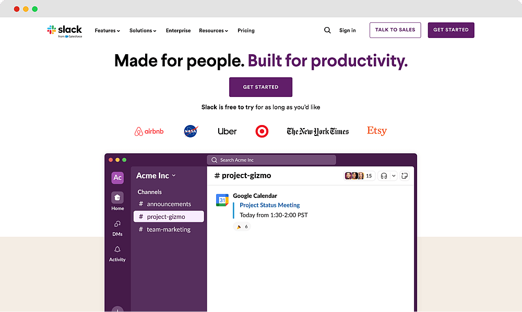This screenshot has width=522, height=312.
Task: Open the Project Status Meeting link
Action: [x=270, y=205]
